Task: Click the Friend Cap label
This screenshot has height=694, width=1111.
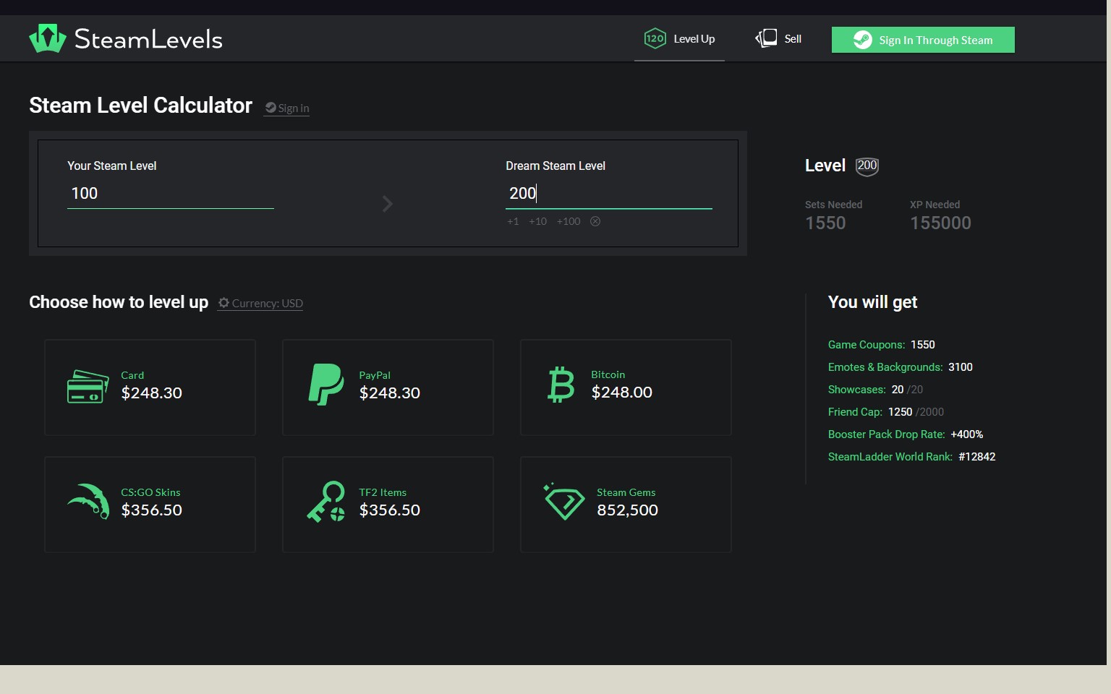Action: (x=855, y=412)
